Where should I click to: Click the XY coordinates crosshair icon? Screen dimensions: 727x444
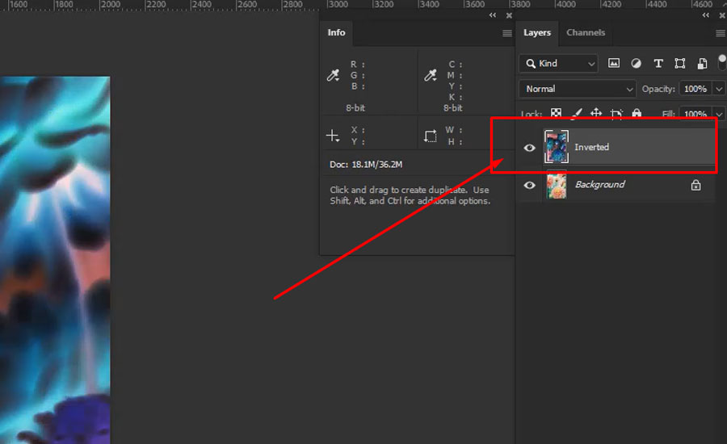click(x=333, y=136)
